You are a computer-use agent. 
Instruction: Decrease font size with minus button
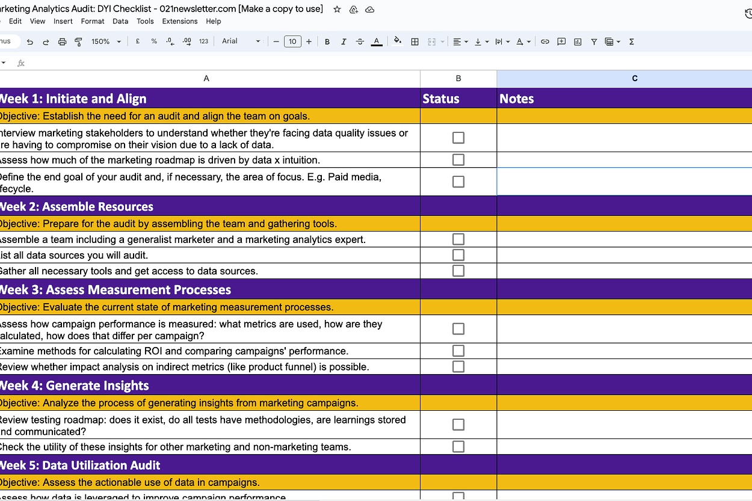pyautogui.click(x=276, y=41)
